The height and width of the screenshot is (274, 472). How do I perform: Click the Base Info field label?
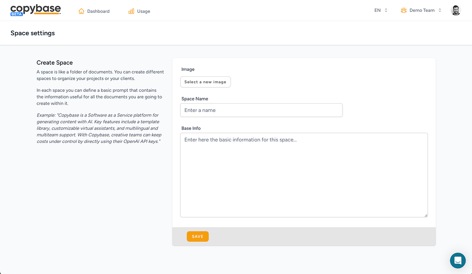click(x=191, y=128)
